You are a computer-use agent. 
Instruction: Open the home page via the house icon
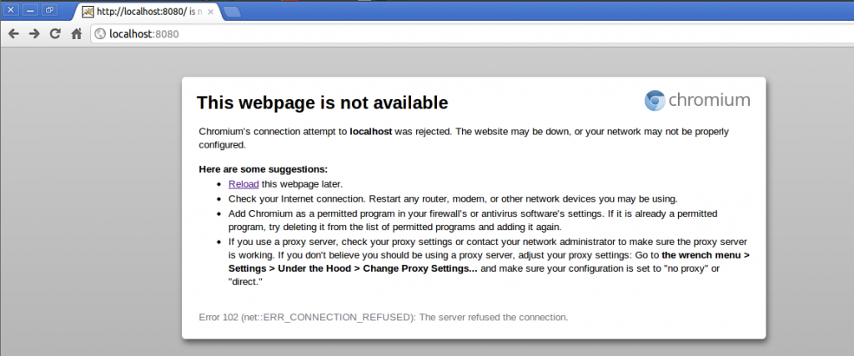click(x=76, y=34)
